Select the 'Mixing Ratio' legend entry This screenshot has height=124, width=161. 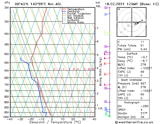76,22
